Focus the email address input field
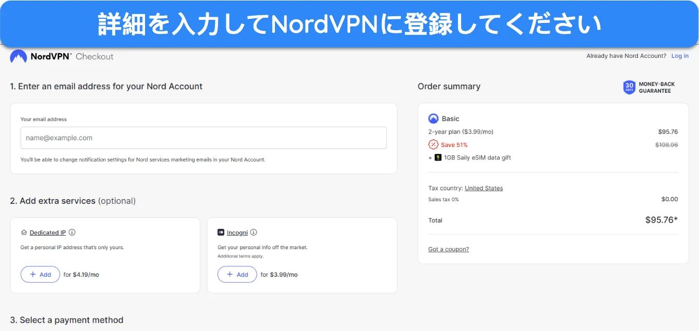Screen dimensions: 699x331 (x=203, y=138)
